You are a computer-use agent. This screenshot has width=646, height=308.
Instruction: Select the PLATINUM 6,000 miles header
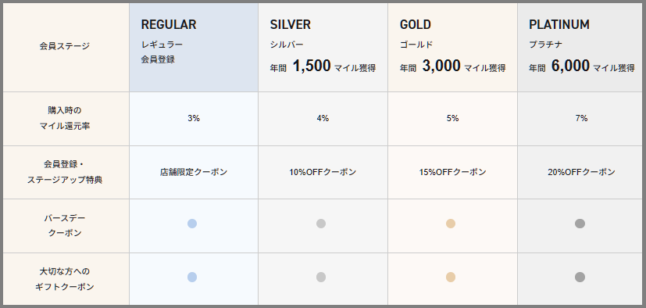pyautogui.click(x=580, y=48)
